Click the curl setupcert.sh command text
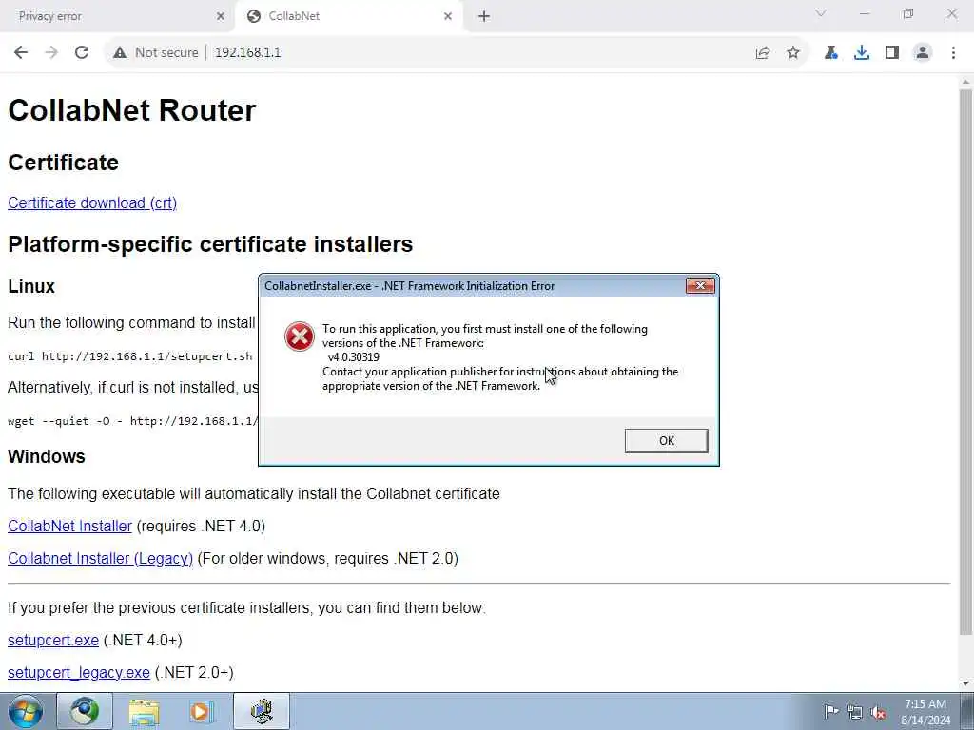The height and width of the screenshot is (730, 974). tap(129, 356)
